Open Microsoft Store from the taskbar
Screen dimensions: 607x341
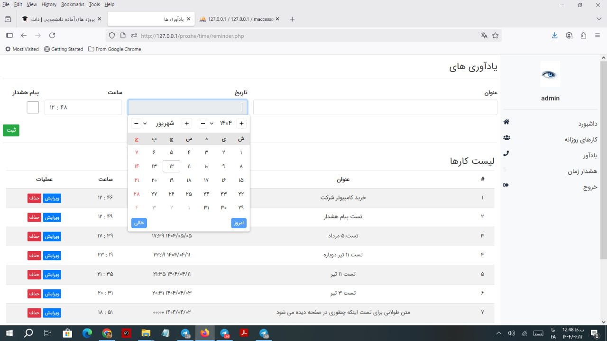click(x=67, y=333)
